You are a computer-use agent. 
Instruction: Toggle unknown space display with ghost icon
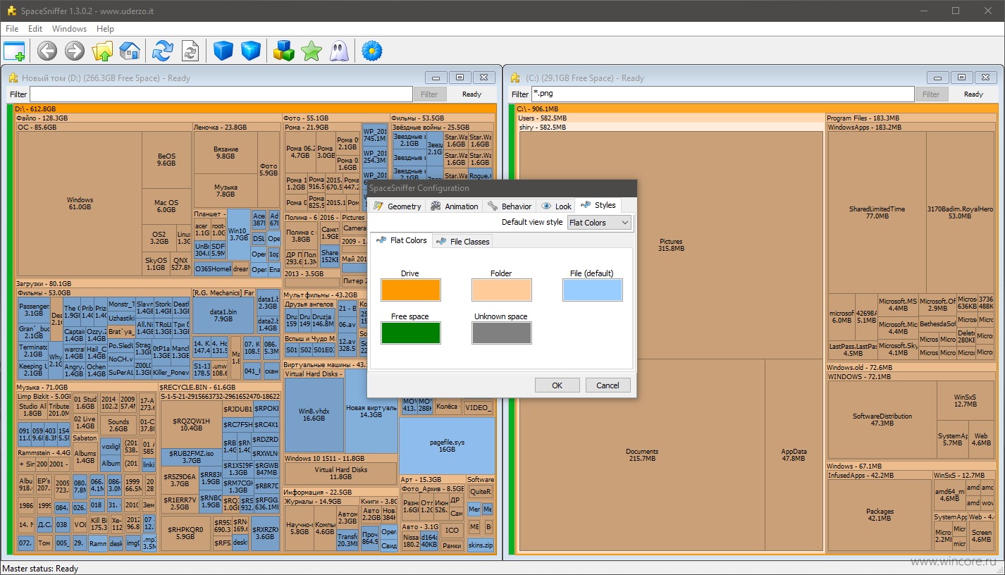339,51
